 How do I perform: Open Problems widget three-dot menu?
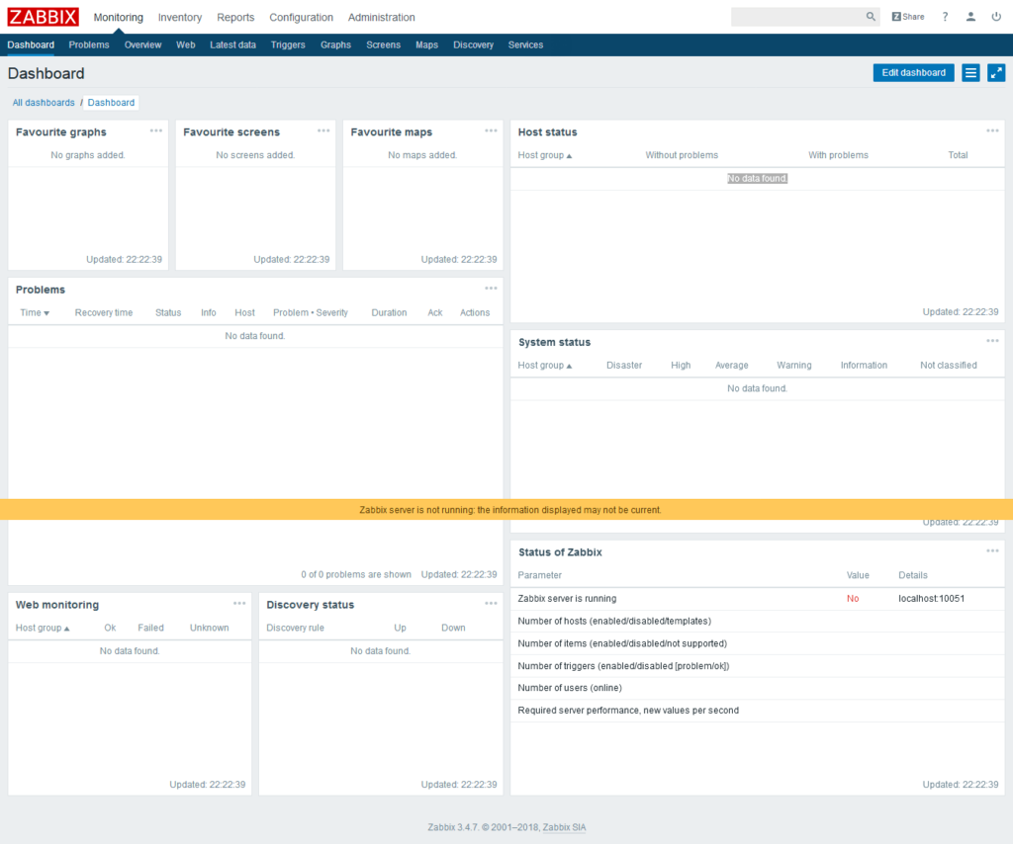coord(491,289)
